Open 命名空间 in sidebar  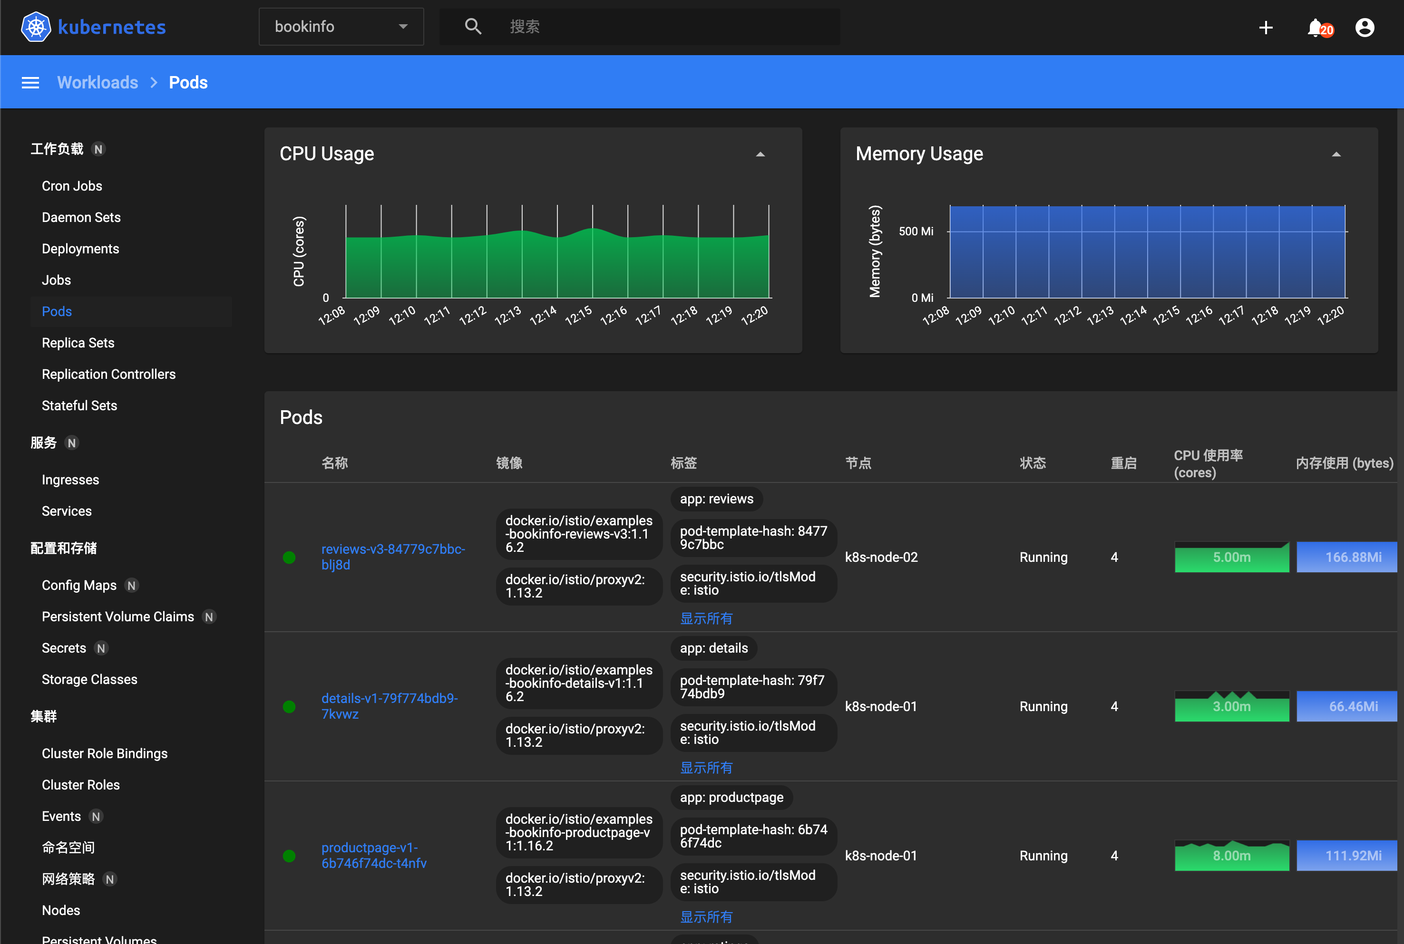point(68,848)
